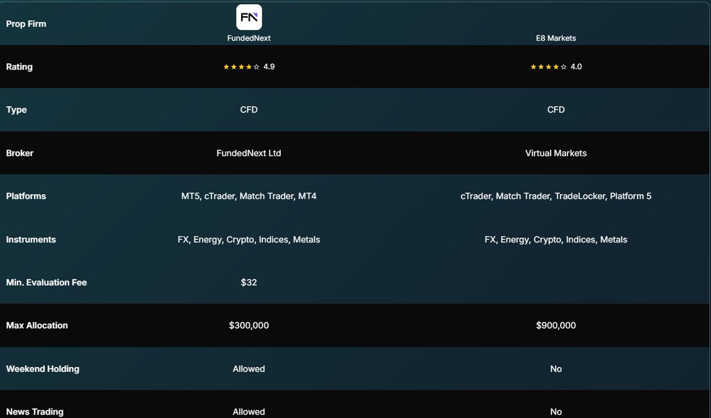The height and width of the screenshot is (418, 711).
Task: Open the FundedNext firm name link
Action: 249,38
